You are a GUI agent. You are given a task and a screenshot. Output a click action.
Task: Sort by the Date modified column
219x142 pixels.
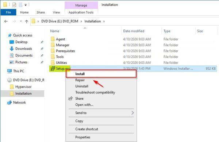(x=134, y=31)
